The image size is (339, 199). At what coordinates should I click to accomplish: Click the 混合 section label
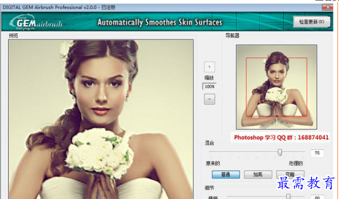click(209, 143)
